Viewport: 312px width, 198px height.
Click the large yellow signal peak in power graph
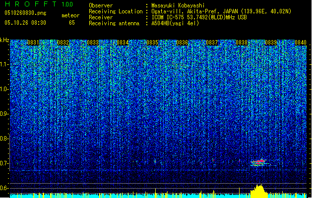coord(258,191)
